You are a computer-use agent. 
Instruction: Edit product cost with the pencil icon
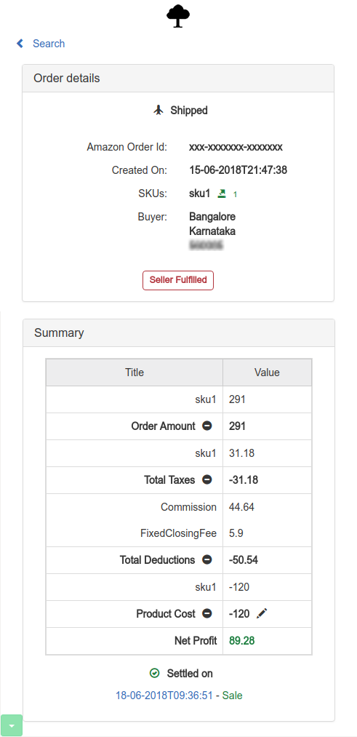click(x=262, y=613)
